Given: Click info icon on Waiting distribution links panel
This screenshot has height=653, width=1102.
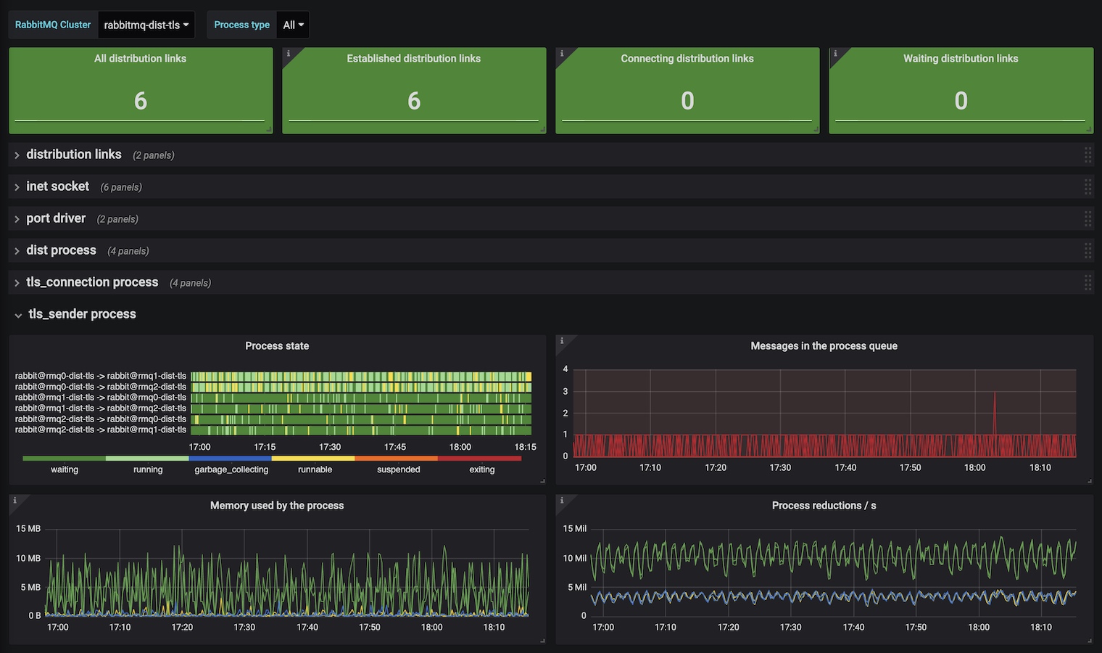Looking at the screenshot, I should (834, 54).
